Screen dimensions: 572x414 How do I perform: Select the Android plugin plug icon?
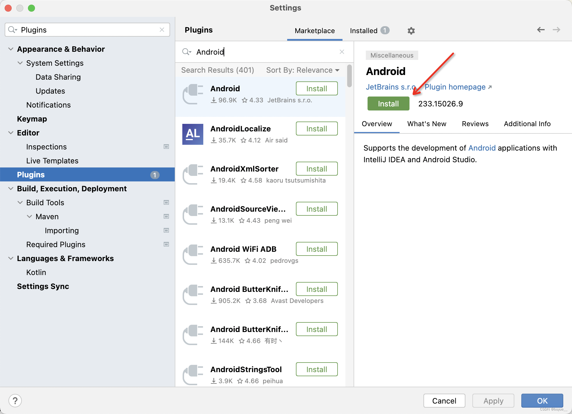tap(193, 94)
